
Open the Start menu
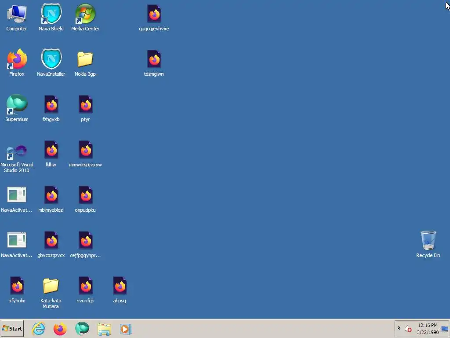click(12, 329)
